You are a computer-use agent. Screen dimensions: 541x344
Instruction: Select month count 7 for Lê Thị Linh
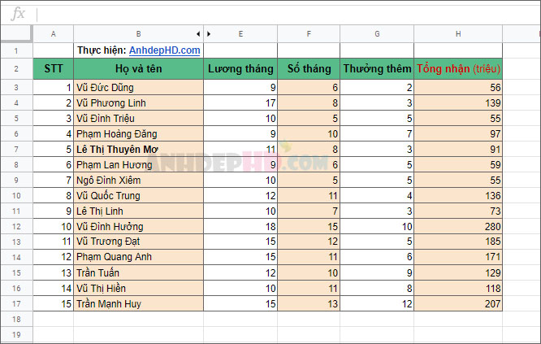point(309,211)
